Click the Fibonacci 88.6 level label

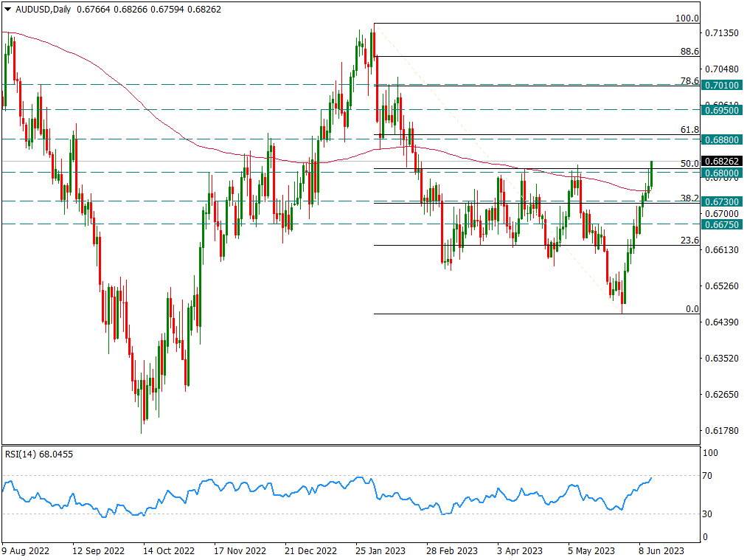coord(689,52)
